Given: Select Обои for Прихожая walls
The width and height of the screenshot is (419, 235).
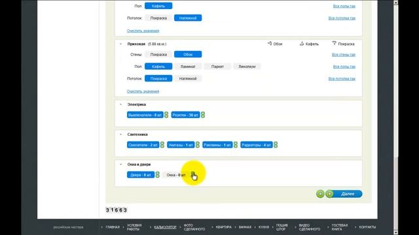Looking at the screenshot, I should 188,54.
